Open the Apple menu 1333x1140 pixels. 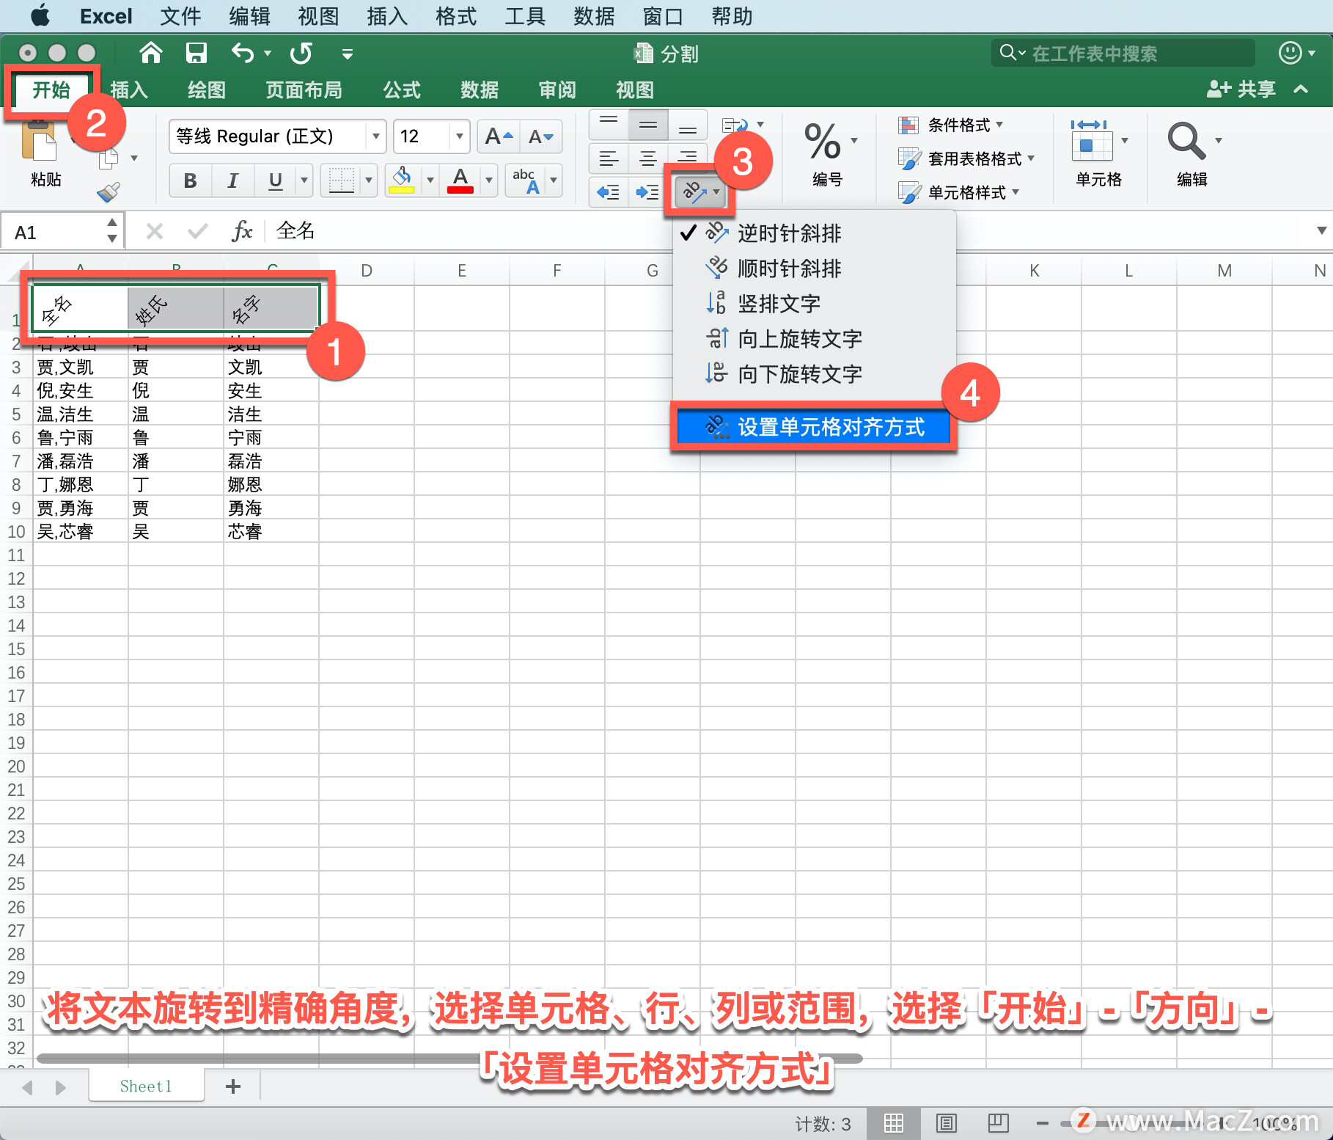click(x=40, y=15)
